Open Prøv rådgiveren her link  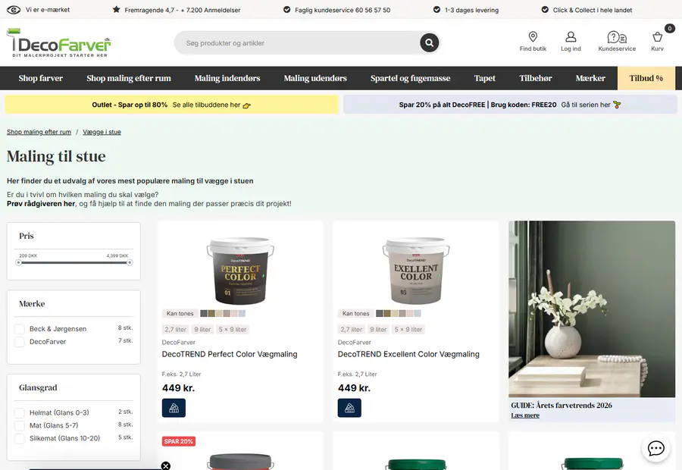(41, 204)
